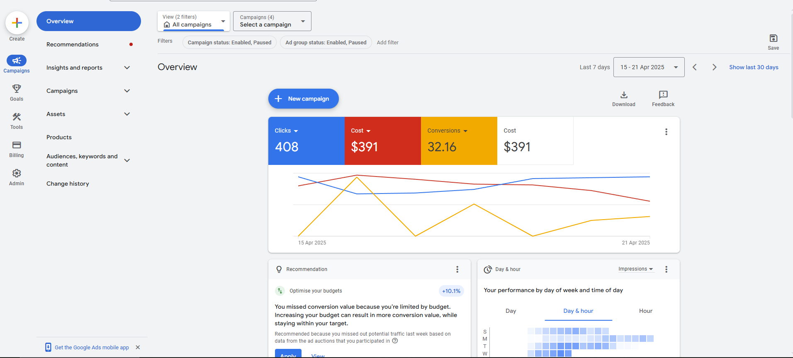Select the yellow Conversions metric tile
793x358 pixels.
pyautogui.click(x=459, y=141)
